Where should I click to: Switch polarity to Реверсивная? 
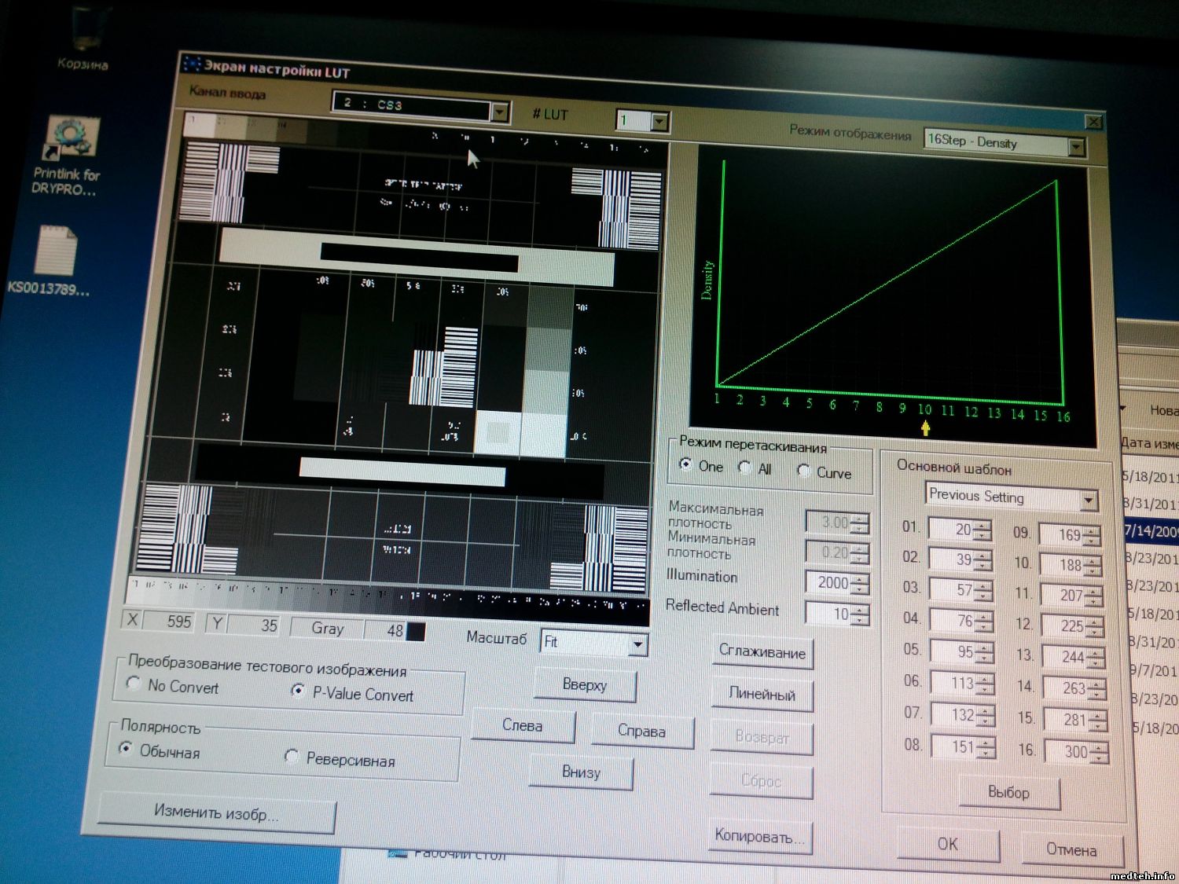coord(292,757)
